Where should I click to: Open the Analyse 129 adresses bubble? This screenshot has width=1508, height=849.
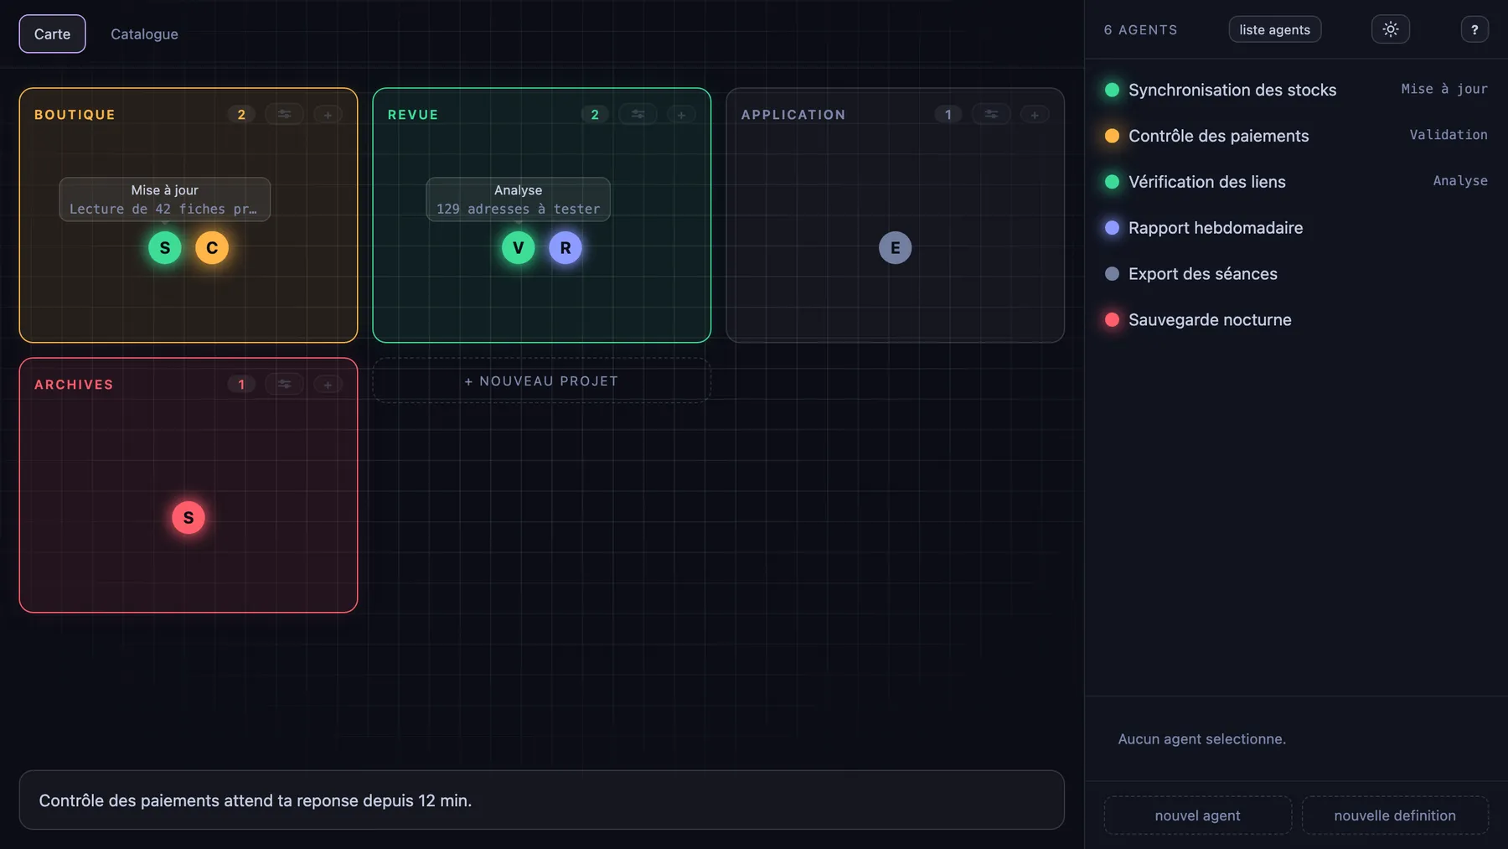point(519,199)
